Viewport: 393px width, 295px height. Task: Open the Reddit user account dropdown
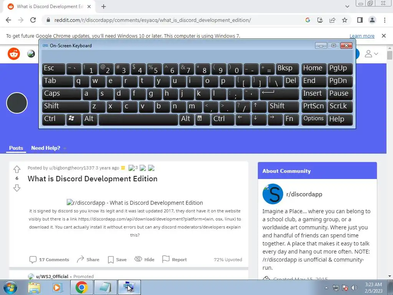371,54
